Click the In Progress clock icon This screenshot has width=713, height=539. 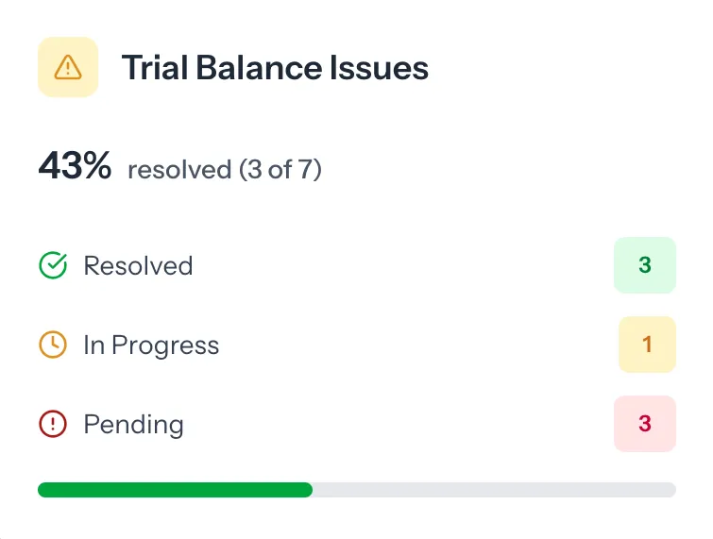tap(53, 345)
